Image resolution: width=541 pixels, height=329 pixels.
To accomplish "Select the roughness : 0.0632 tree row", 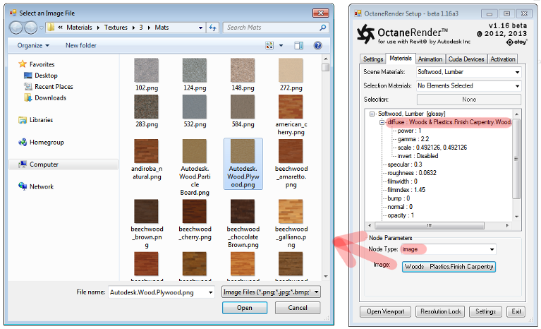I will [412, 173].
